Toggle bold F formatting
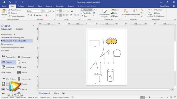This screenshot has width=177, height=99. tap(28, 15)
